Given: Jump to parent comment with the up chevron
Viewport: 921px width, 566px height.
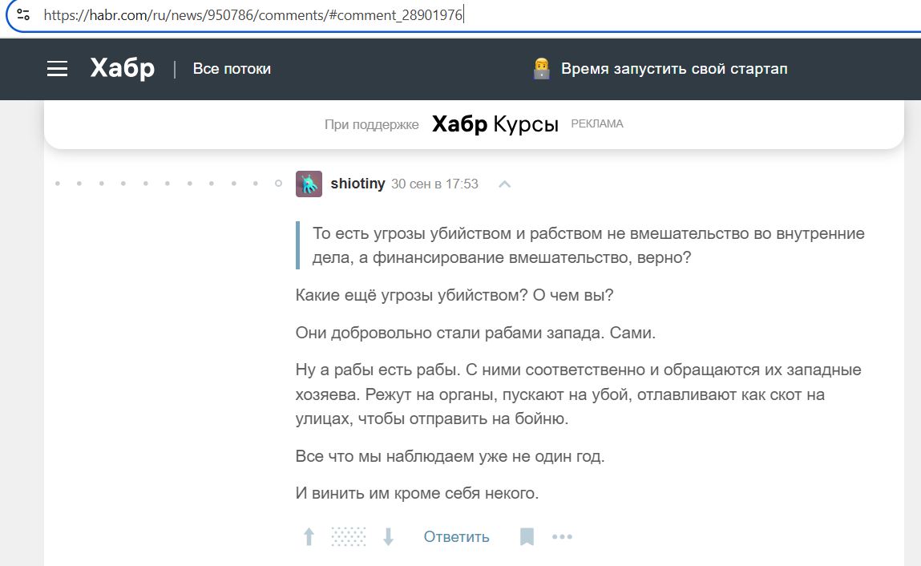Looking at the screenshot, I should 504,184.
